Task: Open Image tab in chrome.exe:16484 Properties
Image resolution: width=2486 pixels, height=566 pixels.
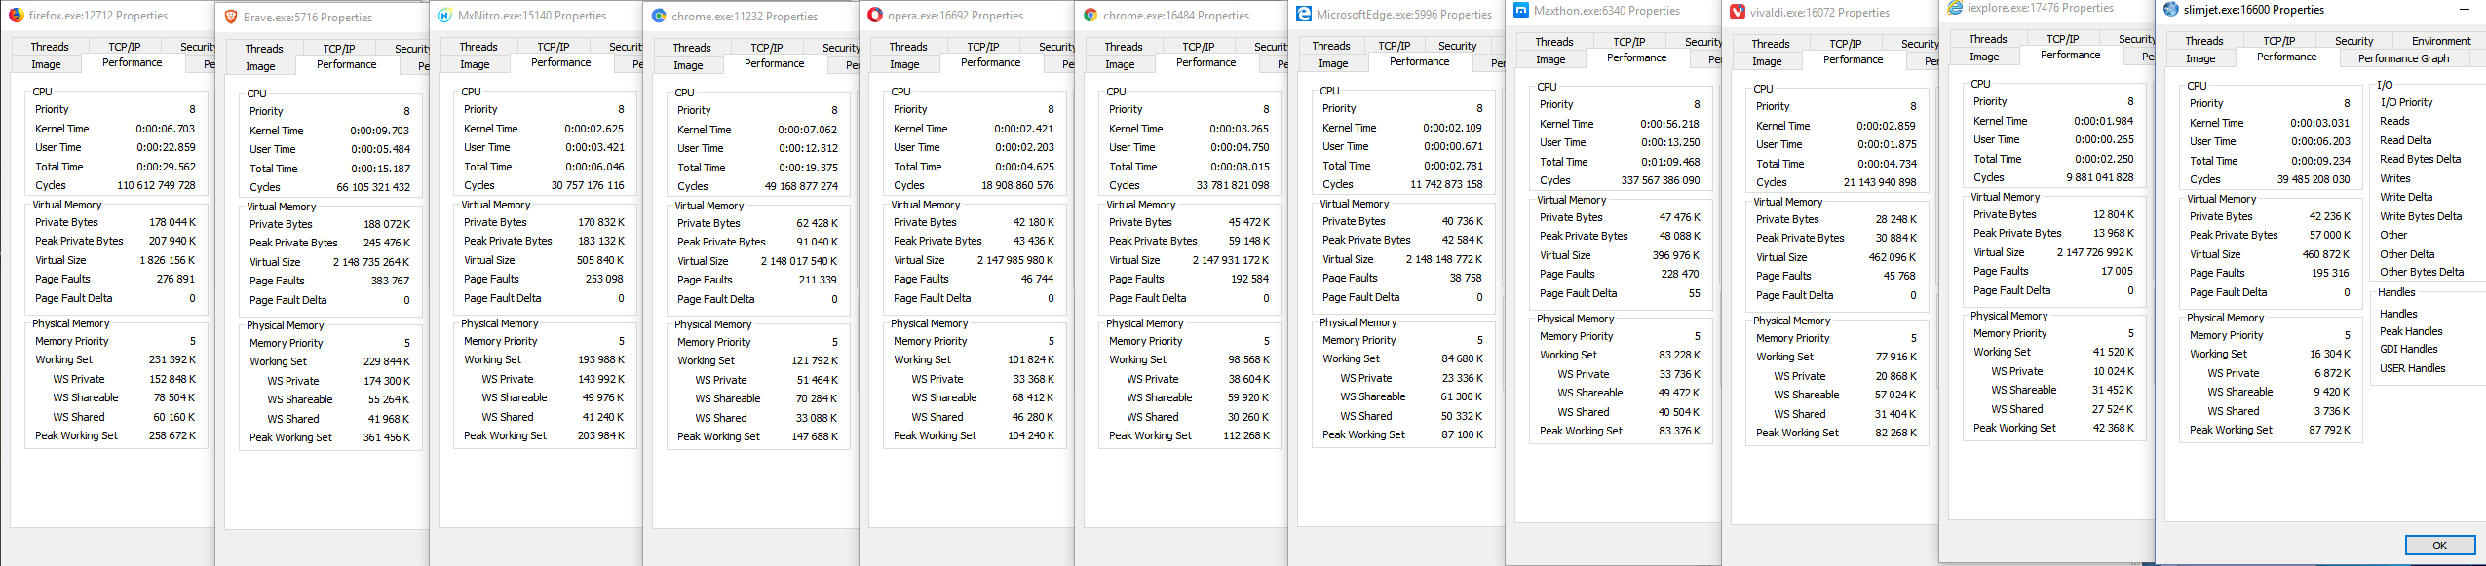Action: (1120, 64)
